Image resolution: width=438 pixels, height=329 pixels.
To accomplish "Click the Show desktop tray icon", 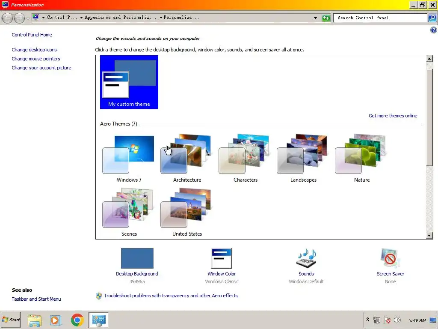I will (433, 320).
